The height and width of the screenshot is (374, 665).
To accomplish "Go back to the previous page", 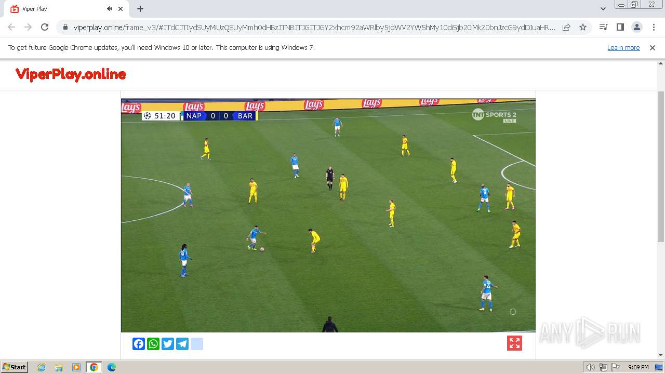I will (x=11, y=27).
